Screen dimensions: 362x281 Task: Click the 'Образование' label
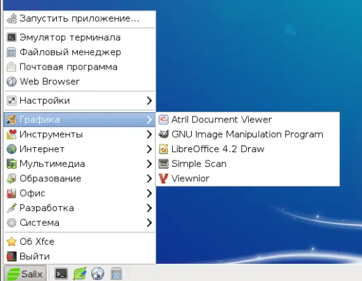[x=51, y=178]
